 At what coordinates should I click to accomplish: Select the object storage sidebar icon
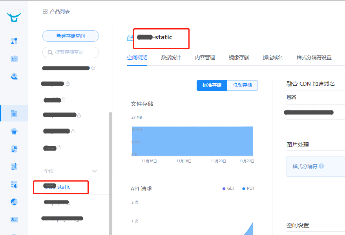pyautogui.click(x=14, y=114)
